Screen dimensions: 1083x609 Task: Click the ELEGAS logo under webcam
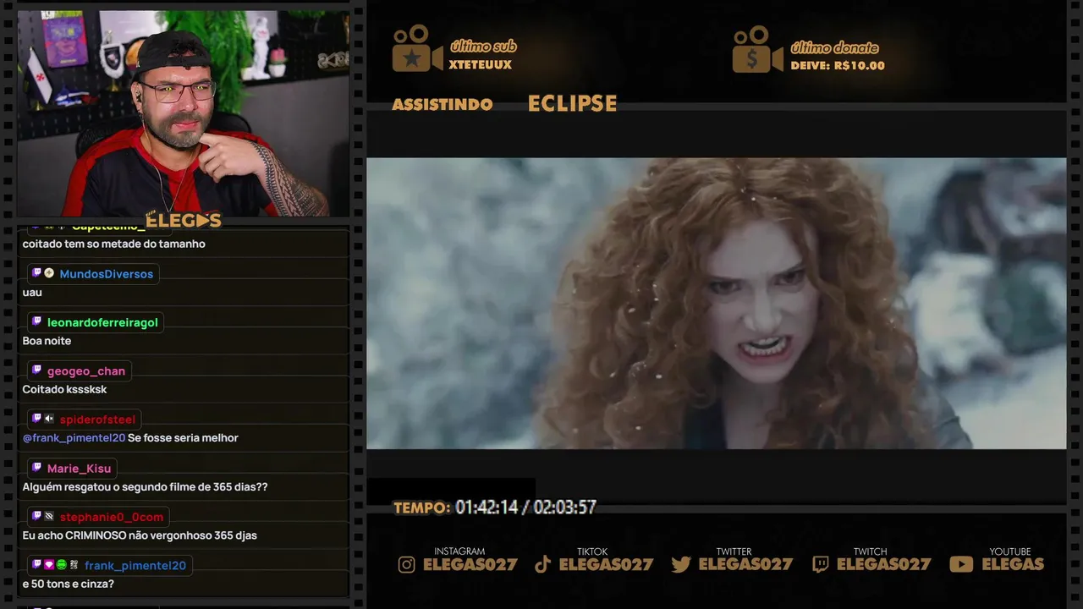pos(183,220)
